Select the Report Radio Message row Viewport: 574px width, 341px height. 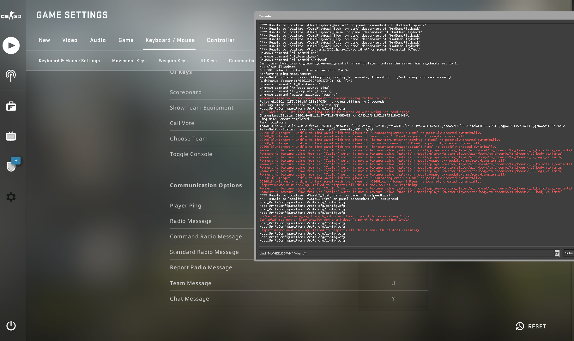click(x=299, y=267)
